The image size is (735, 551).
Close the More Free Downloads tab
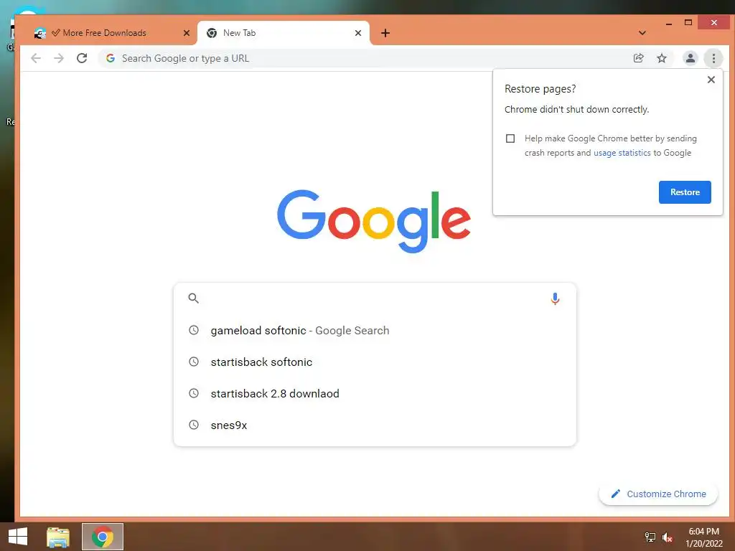point(187,33)
